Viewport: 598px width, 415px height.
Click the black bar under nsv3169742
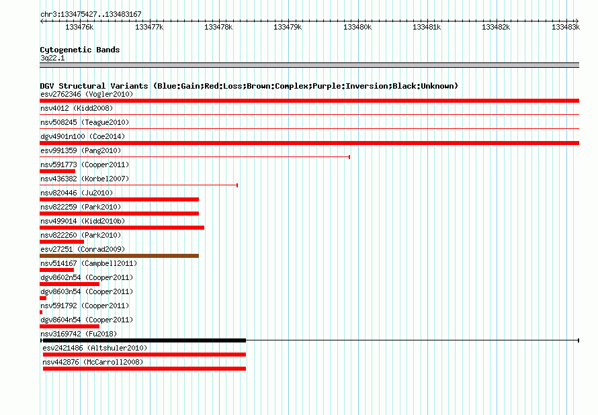[x=144, y=340]
